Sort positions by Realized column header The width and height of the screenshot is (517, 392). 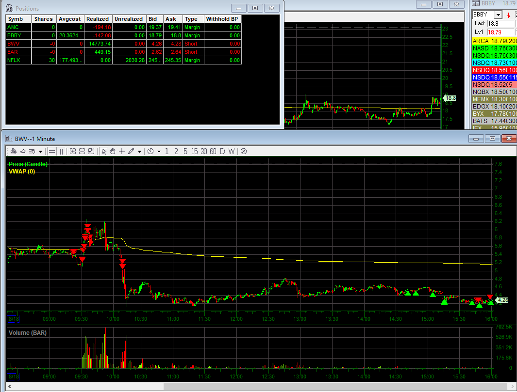pos(98,19)
